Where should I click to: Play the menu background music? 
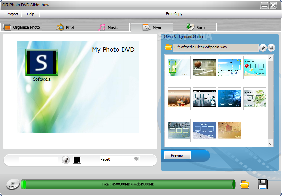(263, 48)
